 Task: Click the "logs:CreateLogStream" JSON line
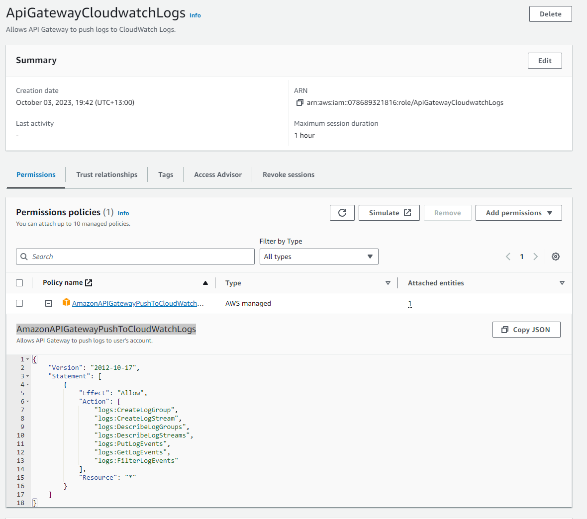click(138, 419)
